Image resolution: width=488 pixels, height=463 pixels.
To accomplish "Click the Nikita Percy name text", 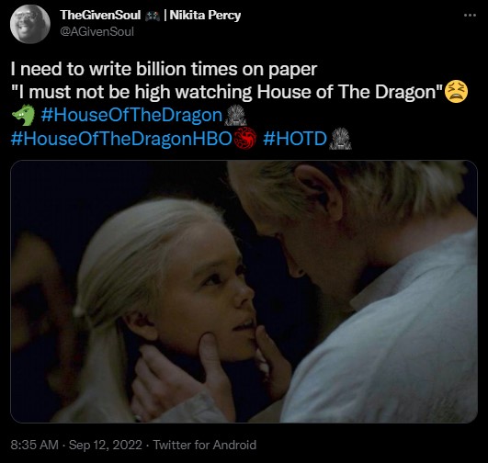I will [206, 16].
